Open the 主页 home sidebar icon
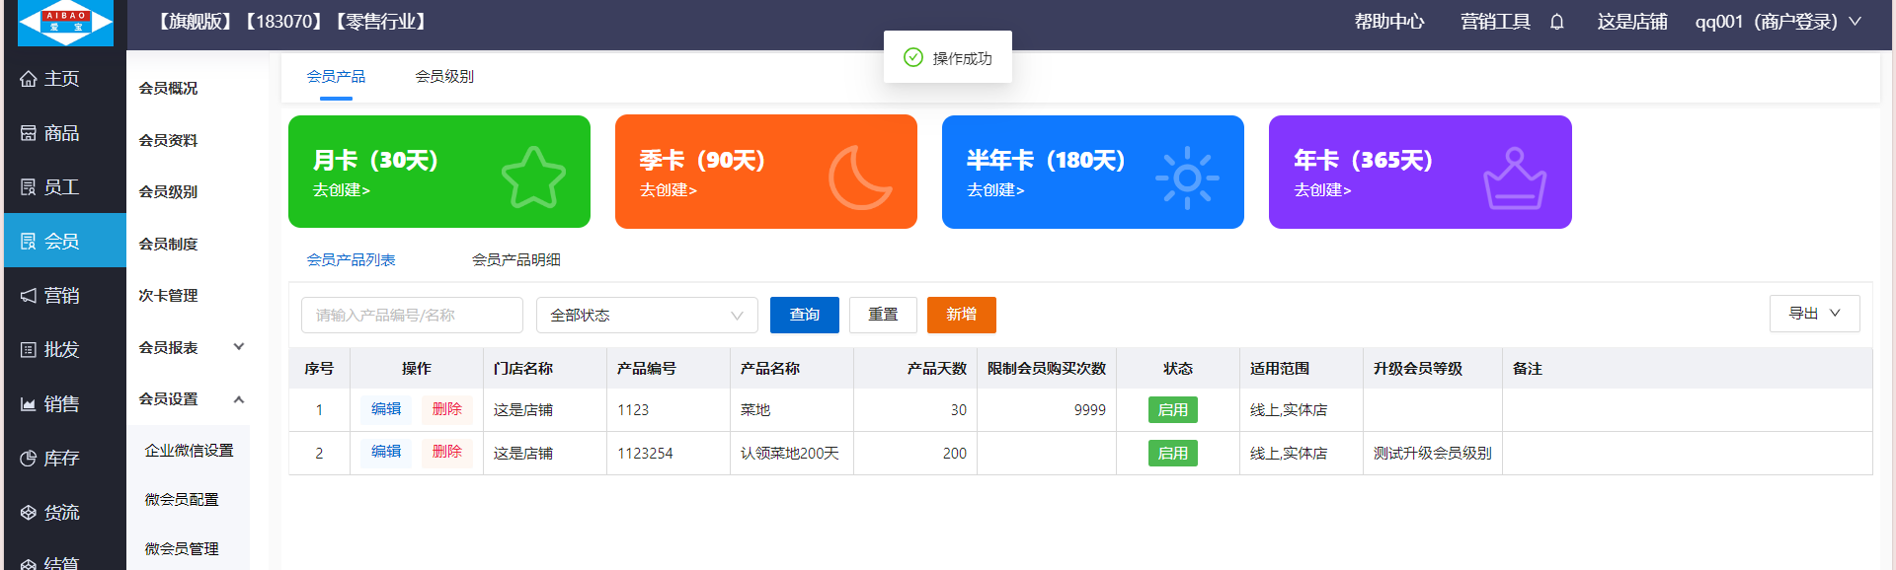1896x570 pixels. (29, 79)
